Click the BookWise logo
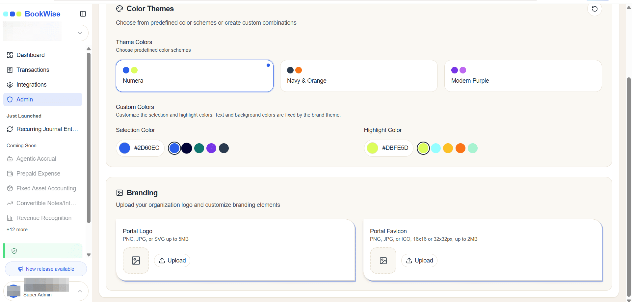This screenshot has height=302, width=632. click(x=32, y=14)
